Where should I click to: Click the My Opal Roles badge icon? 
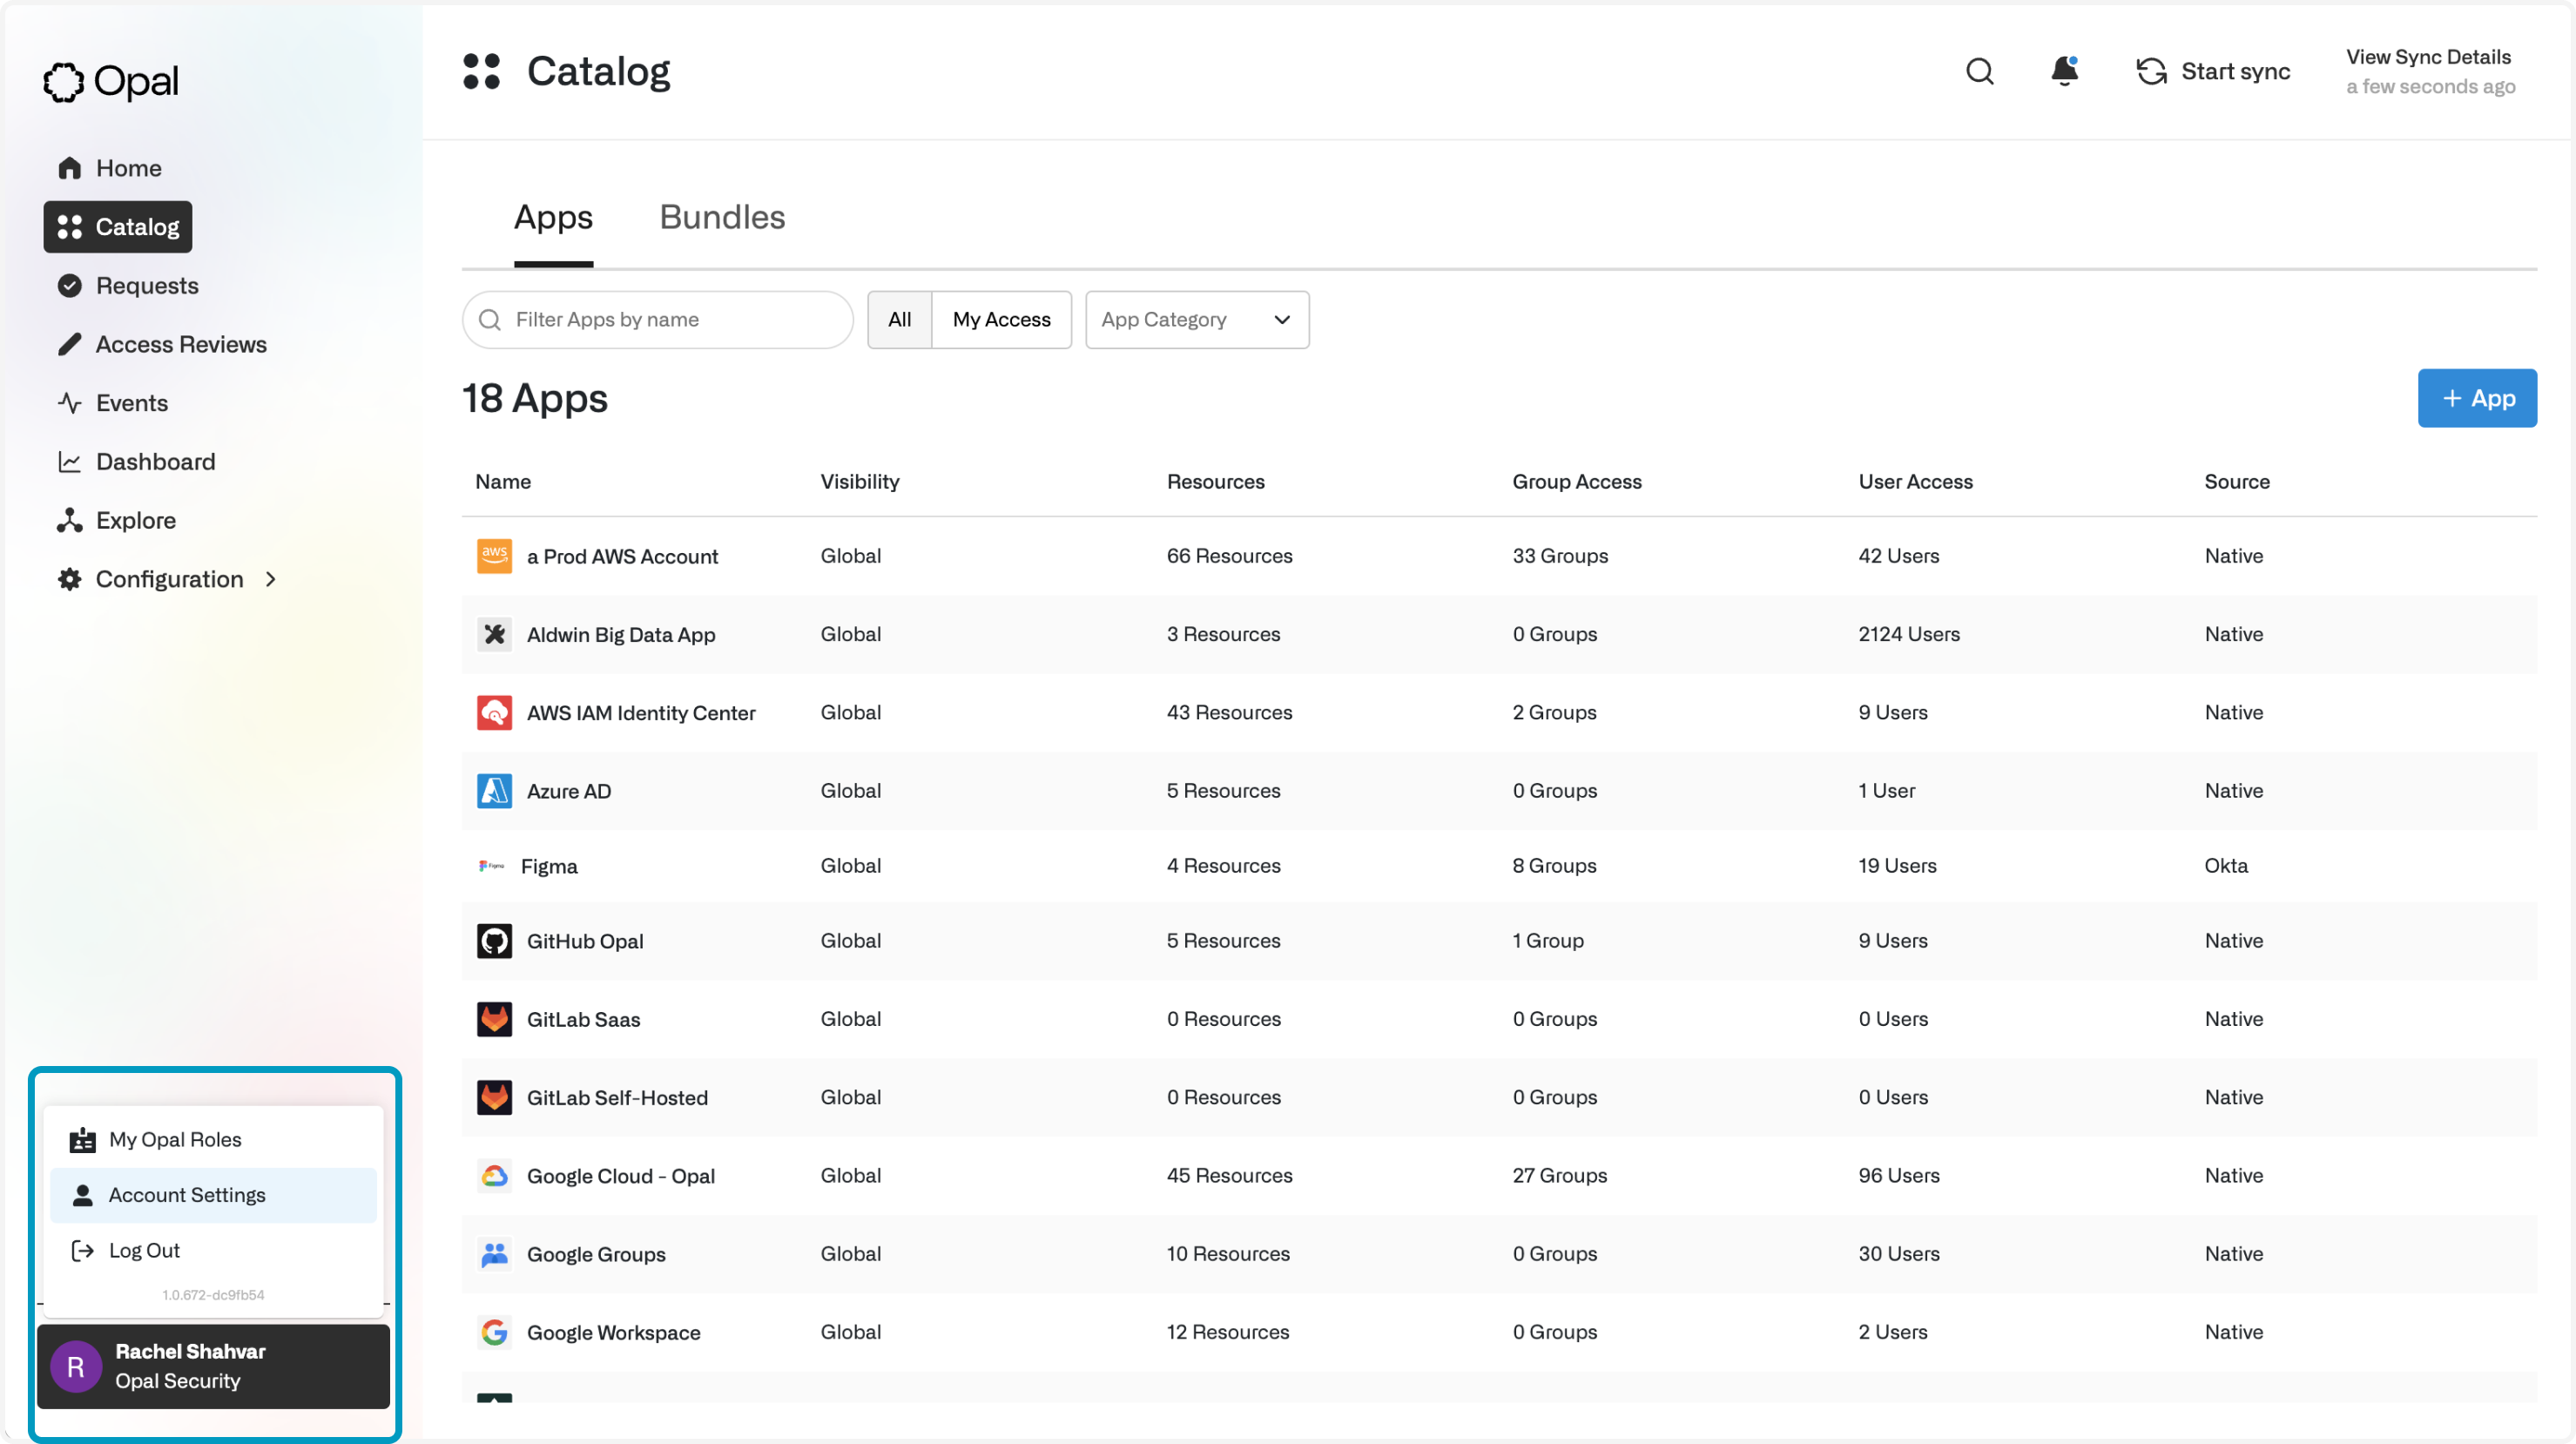coord(83,1140)
